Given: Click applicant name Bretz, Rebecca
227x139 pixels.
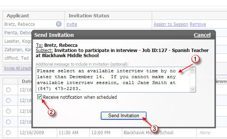Looking at the screenshot, I should click(x=20, y=24).
